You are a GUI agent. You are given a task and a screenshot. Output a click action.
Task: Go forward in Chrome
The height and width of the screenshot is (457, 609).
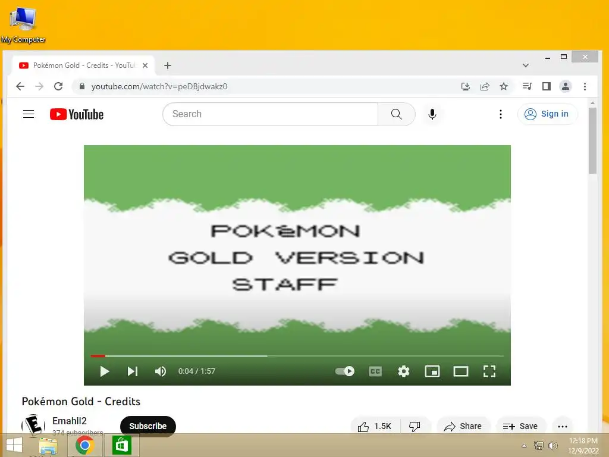coord(39,86)
